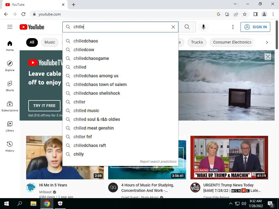
Task: Open History from the sidebar
Action: coord(10,146)
